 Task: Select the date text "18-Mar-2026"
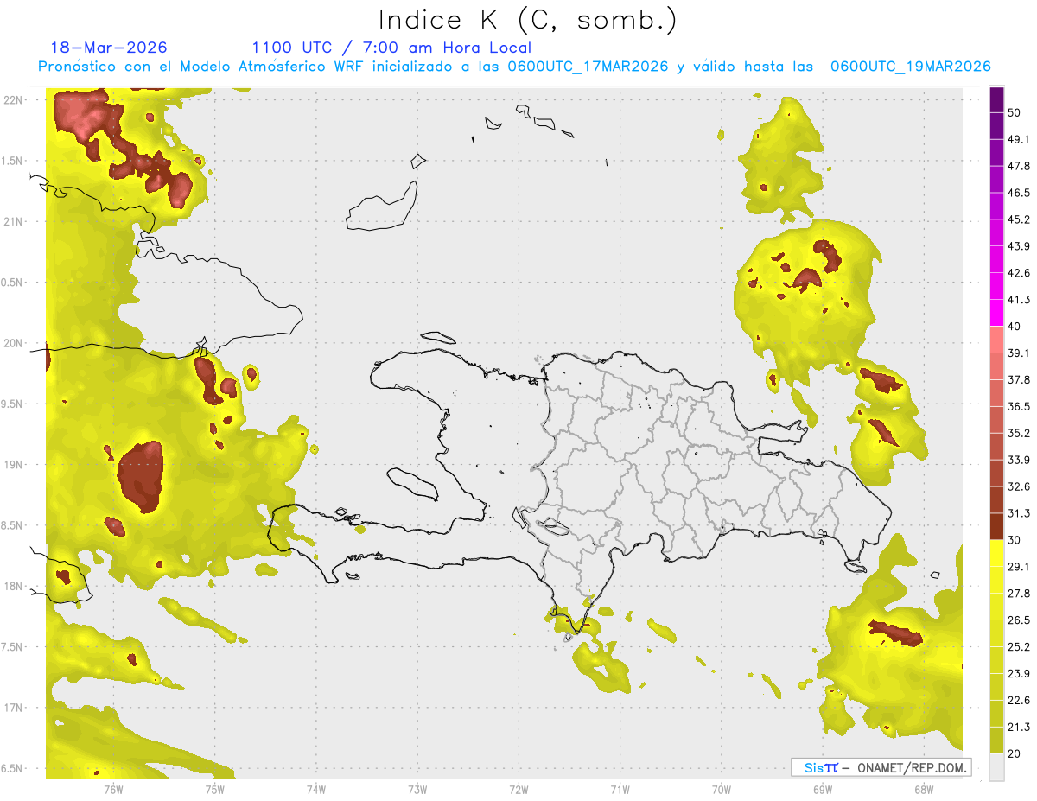(x=109, y=48)
